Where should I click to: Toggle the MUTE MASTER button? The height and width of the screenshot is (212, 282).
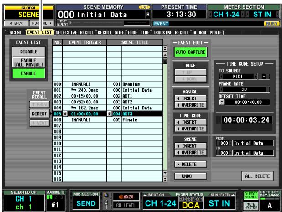click(x=251, y=206)
